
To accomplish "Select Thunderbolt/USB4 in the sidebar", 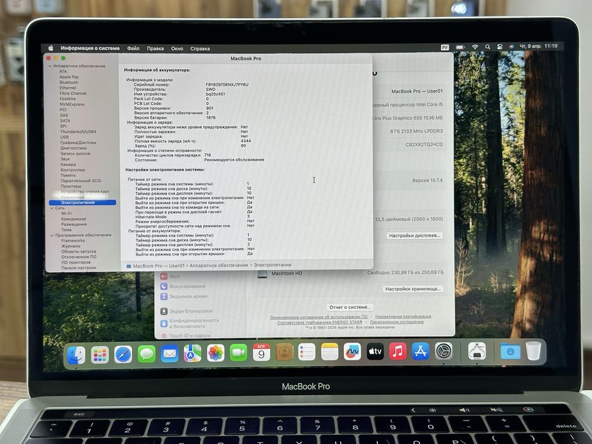I will tap(78, 132).
